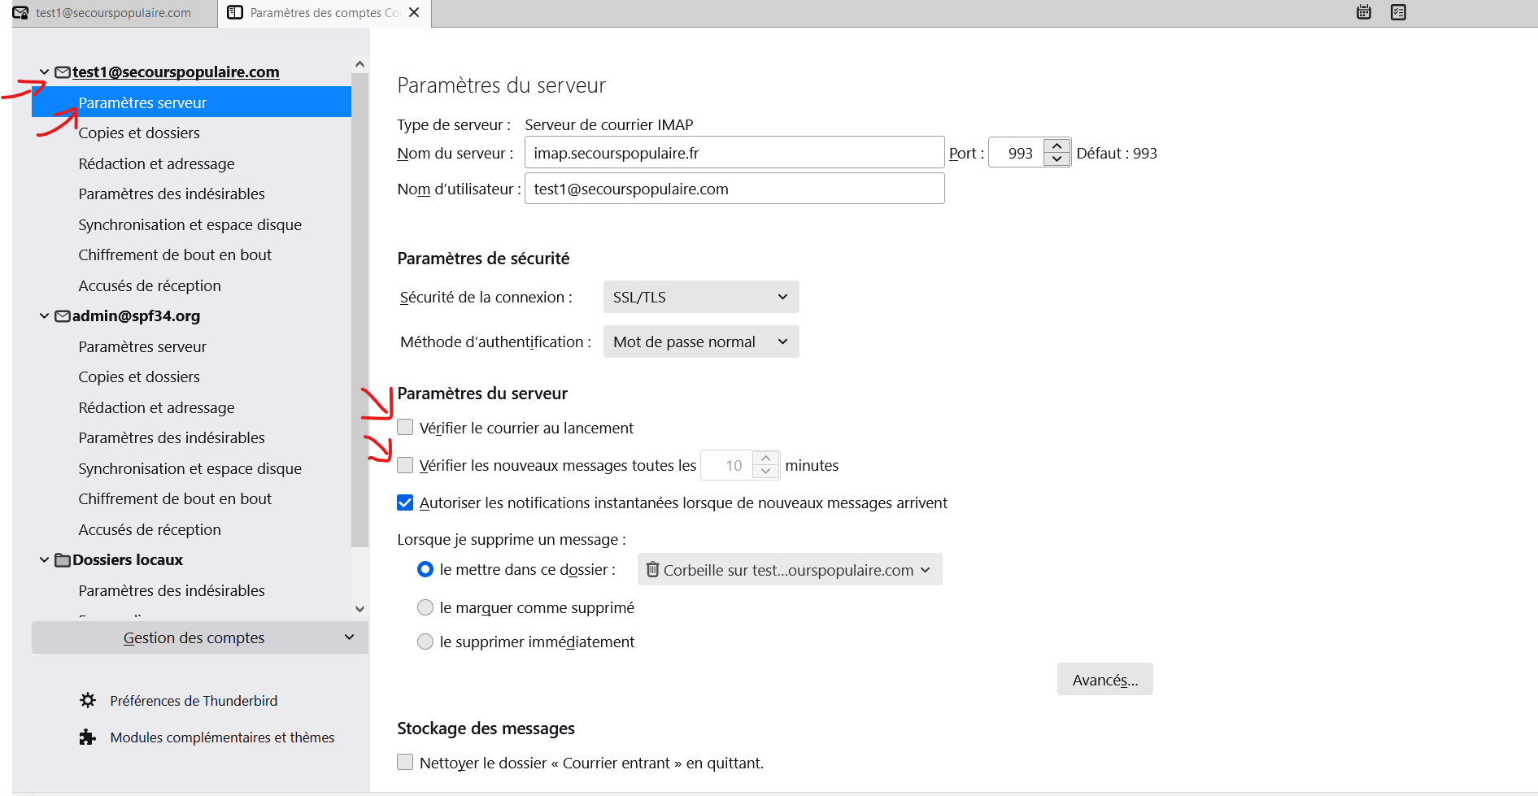Click the Avancés... button

1104,679
